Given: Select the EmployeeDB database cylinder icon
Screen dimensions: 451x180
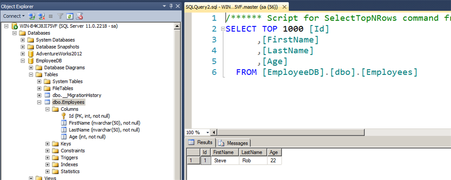Looking at the screenshot, I should point(30,61).
